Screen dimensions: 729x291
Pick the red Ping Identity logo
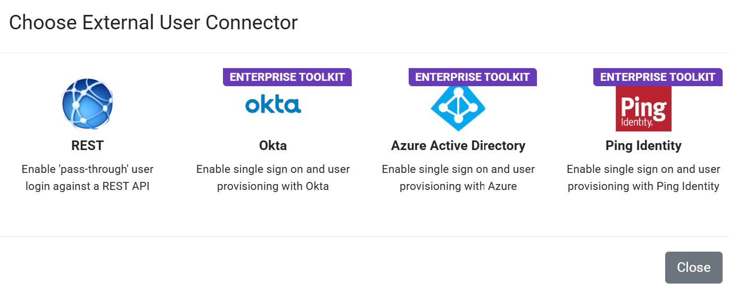(643, 109)
